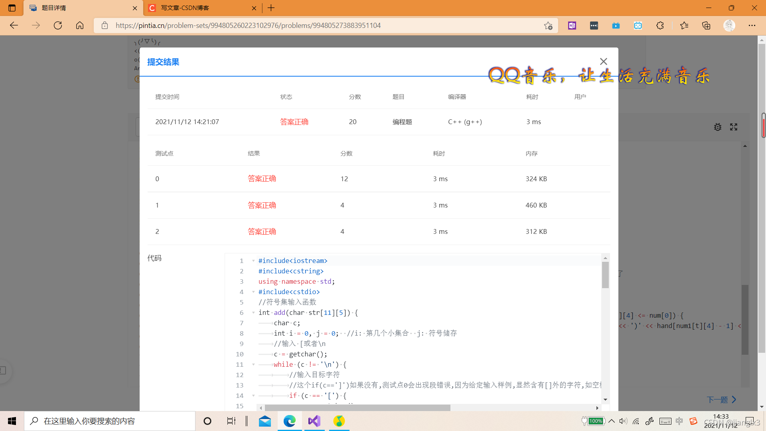766x431 pixels.
Task: Click the OneNote clipper extension icon
Action: click(x=572, y=26)
